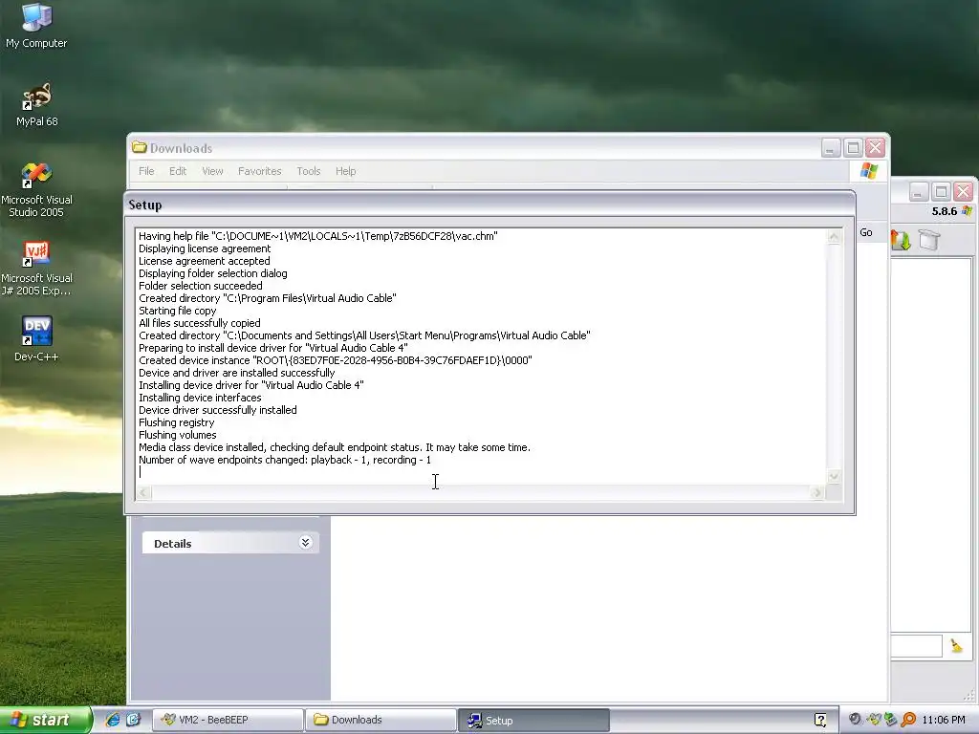Switch to VM2 - BeeBEEP taskbar button

click(x=228, y=720)
